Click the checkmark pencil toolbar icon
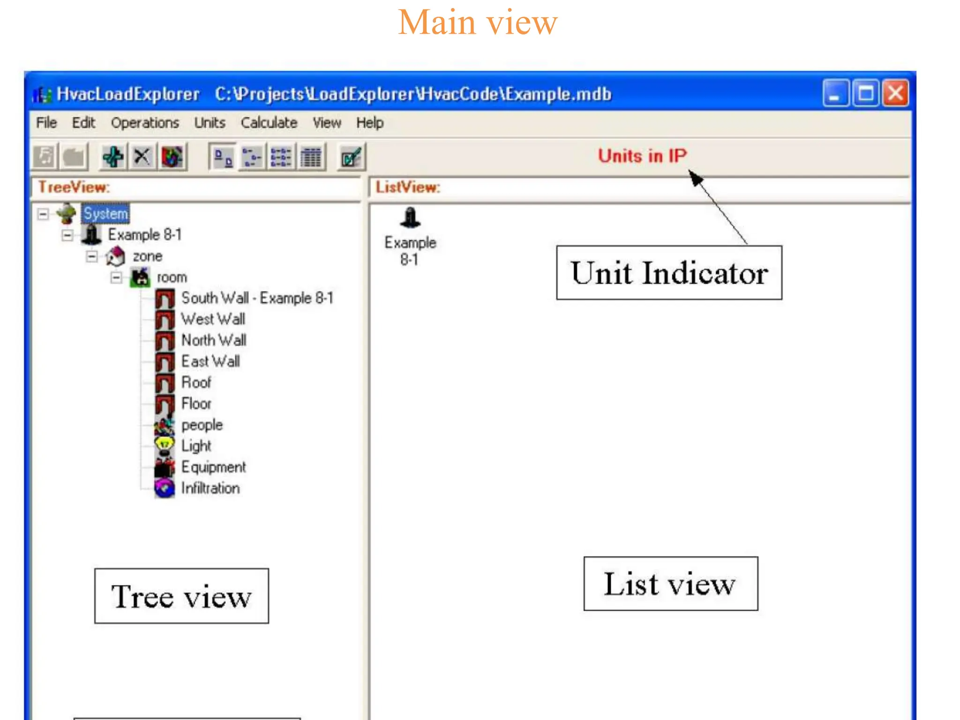 (351, 157)
